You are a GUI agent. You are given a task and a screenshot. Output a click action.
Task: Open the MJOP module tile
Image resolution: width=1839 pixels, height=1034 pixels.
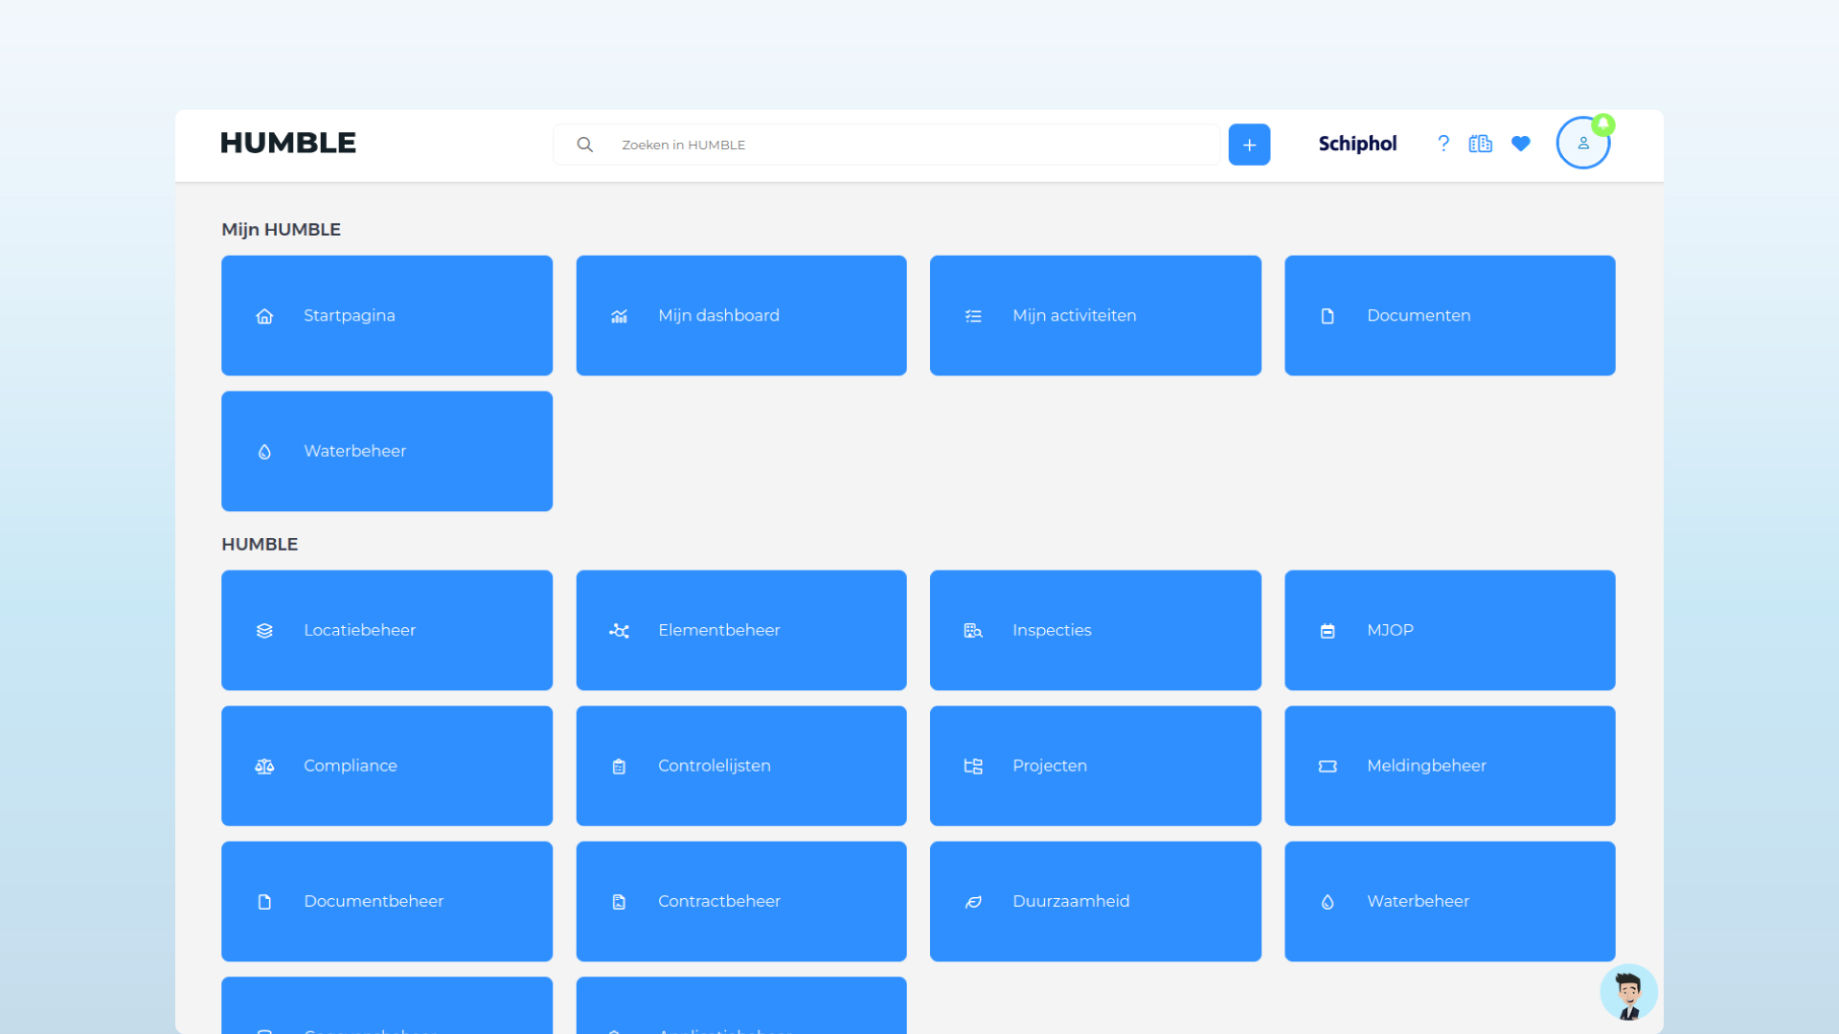point(1449,630)
